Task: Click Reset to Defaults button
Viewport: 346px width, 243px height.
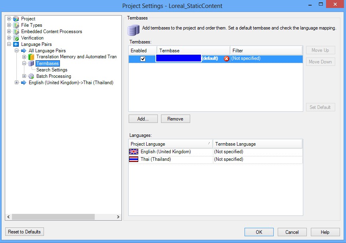Action: tap(24, 232)
